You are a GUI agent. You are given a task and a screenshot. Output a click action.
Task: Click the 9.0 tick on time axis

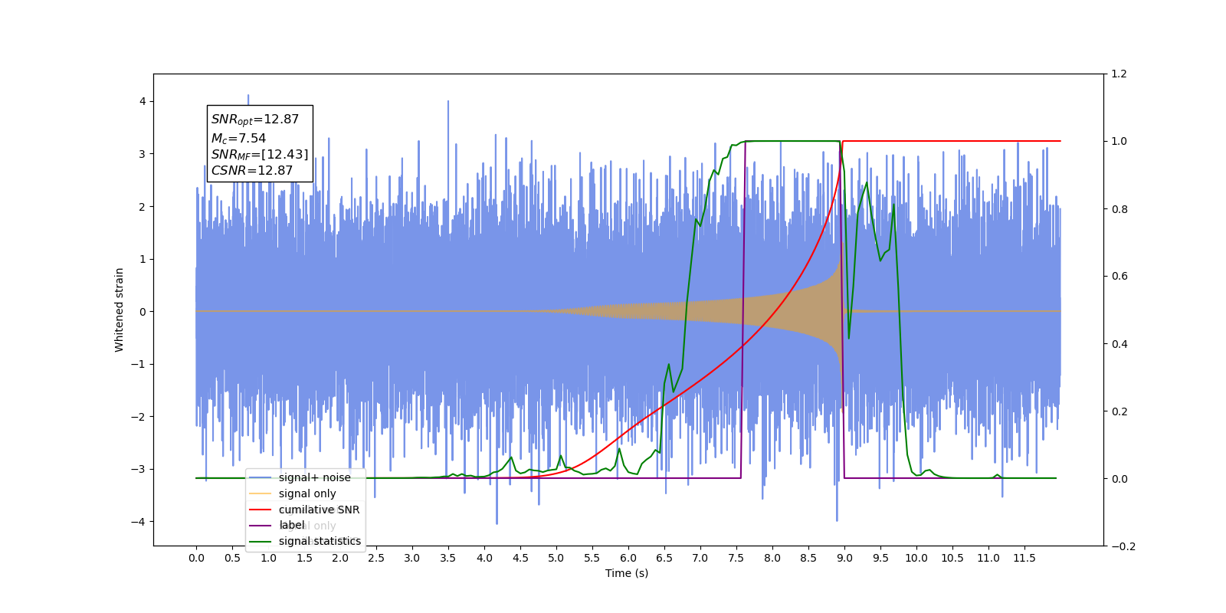[844, 558]
